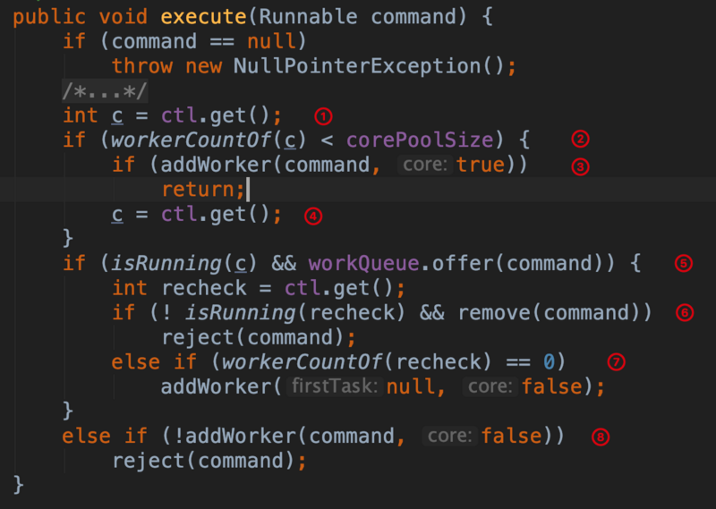Click the red circled marker 4

pos(311,216)
